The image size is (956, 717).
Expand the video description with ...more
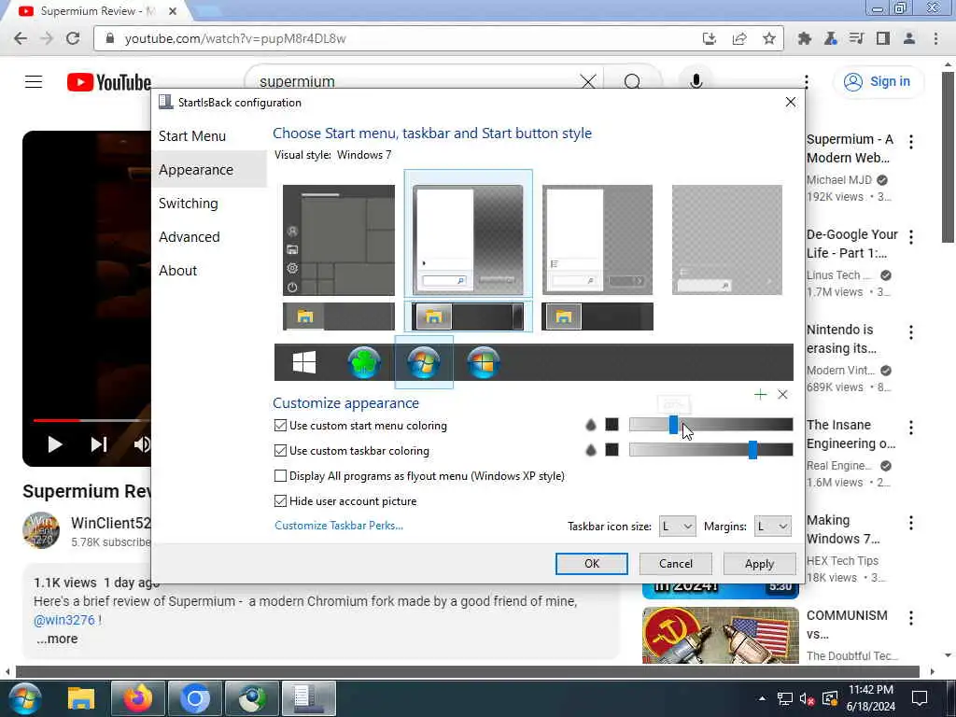point(57,639)
